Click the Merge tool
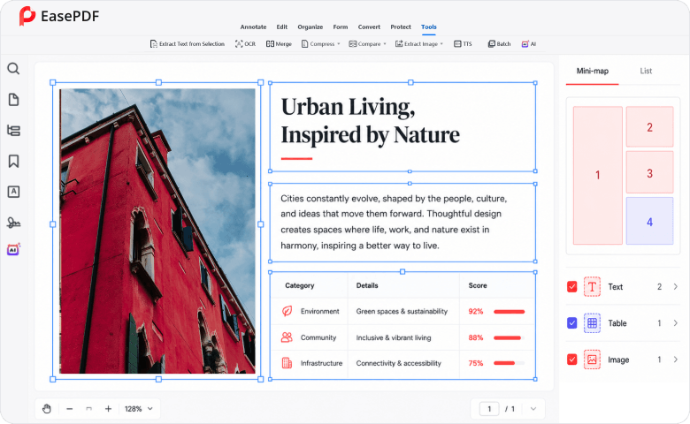The image size is (690, 424). (279, 44)
